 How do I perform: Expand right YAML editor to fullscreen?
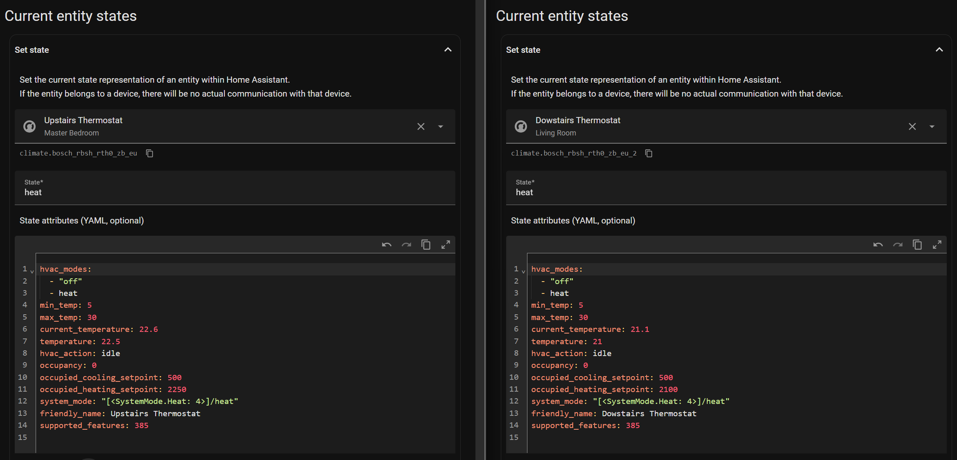coord(937,245)
